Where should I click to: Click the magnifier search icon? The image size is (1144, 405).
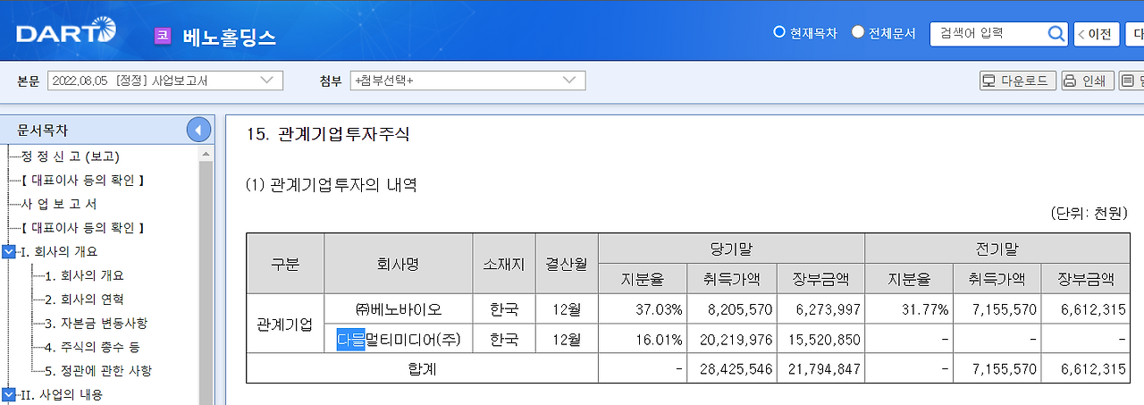(x=1056, y=34)
